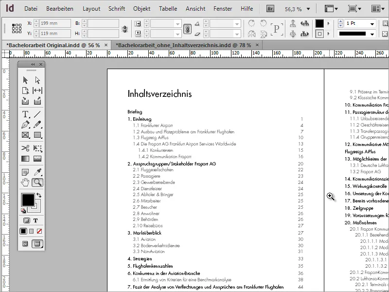The width and height of the screenshot is (389, 292).
Task: Enable formatting affects text
Action: click(x=35, y=220)
